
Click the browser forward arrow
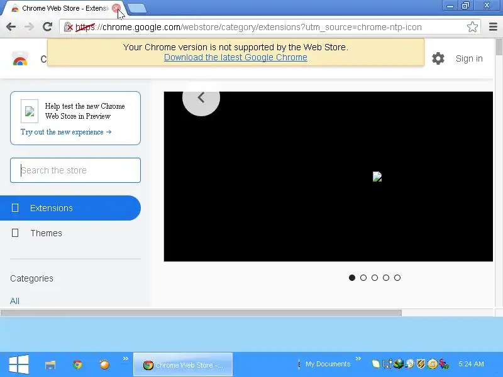point(29,27)
